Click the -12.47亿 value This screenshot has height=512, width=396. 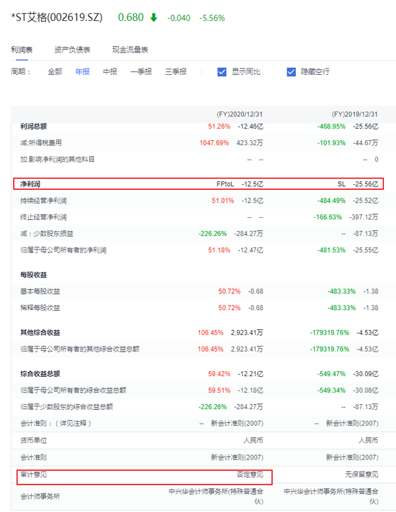tap(251, 250)
